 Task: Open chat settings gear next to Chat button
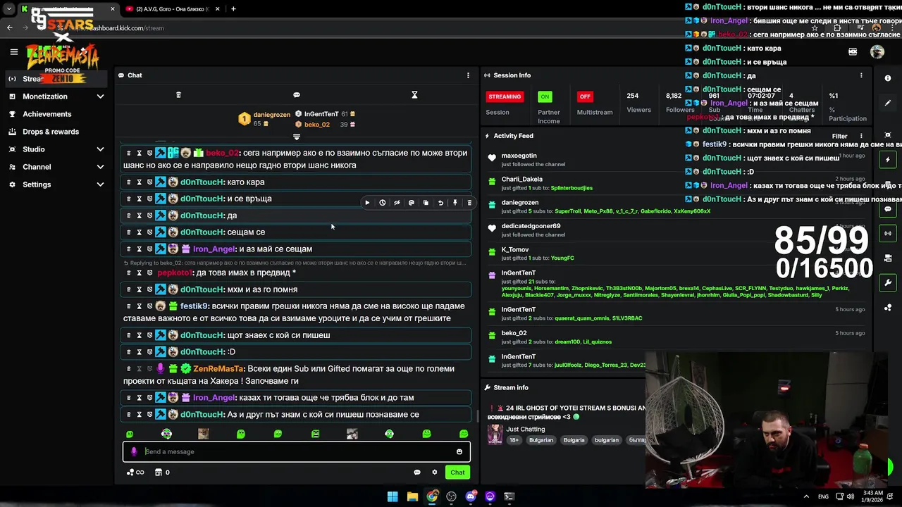(x=434, y=472)
